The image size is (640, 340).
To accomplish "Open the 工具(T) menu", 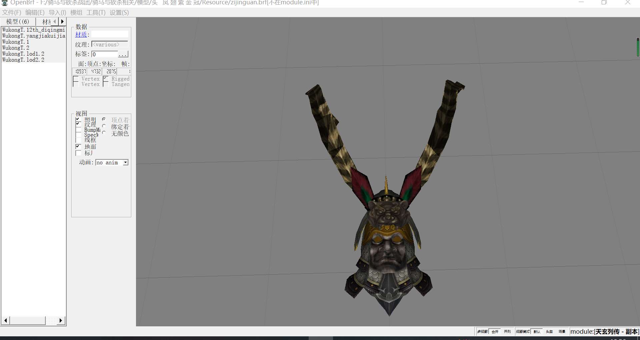I will pos(96,13).
